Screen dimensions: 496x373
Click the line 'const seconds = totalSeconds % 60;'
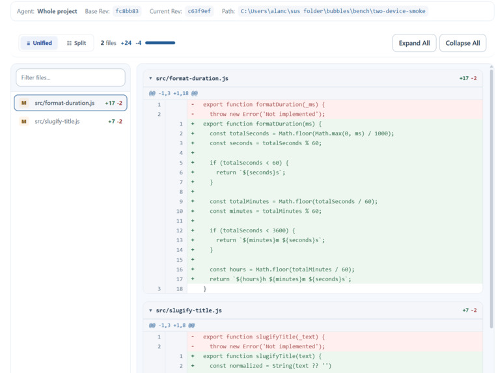click(313, 143)
